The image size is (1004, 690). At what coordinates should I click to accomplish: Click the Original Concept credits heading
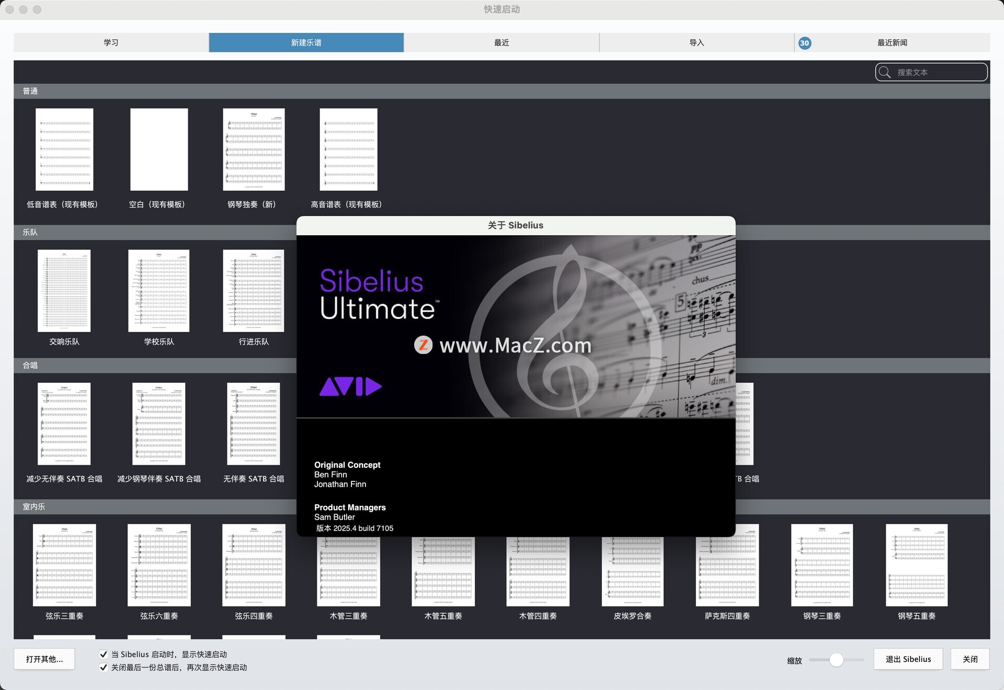(x=347, y=465)
